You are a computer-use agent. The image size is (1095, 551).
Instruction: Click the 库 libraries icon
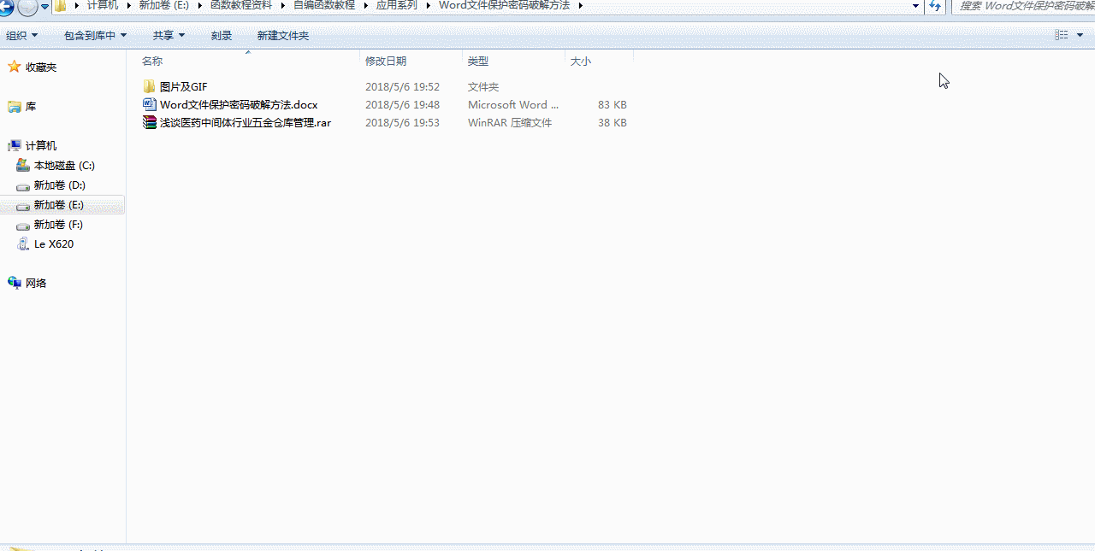pos(15,107)
